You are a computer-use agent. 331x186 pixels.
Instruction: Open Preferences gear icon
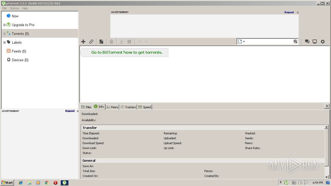coord(323,42)
